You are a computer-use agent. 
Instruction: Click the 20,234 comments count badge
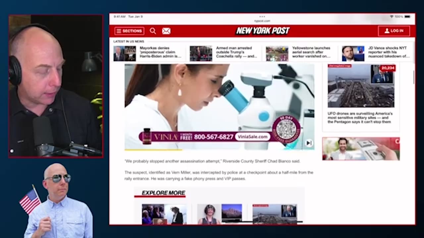pyautogui.click(x=388, y=68)
